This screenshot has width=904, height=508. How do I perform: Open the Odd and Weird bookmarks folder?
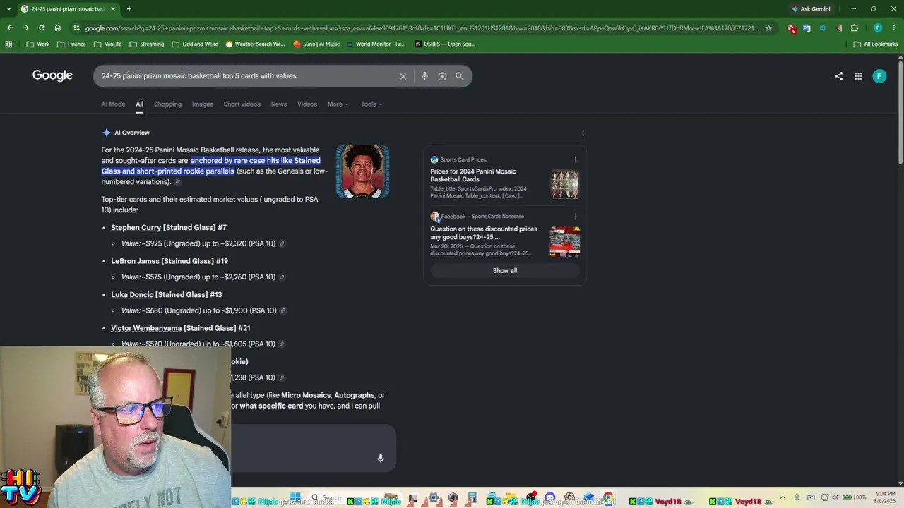pyautogui.click(x=195, y=44)
